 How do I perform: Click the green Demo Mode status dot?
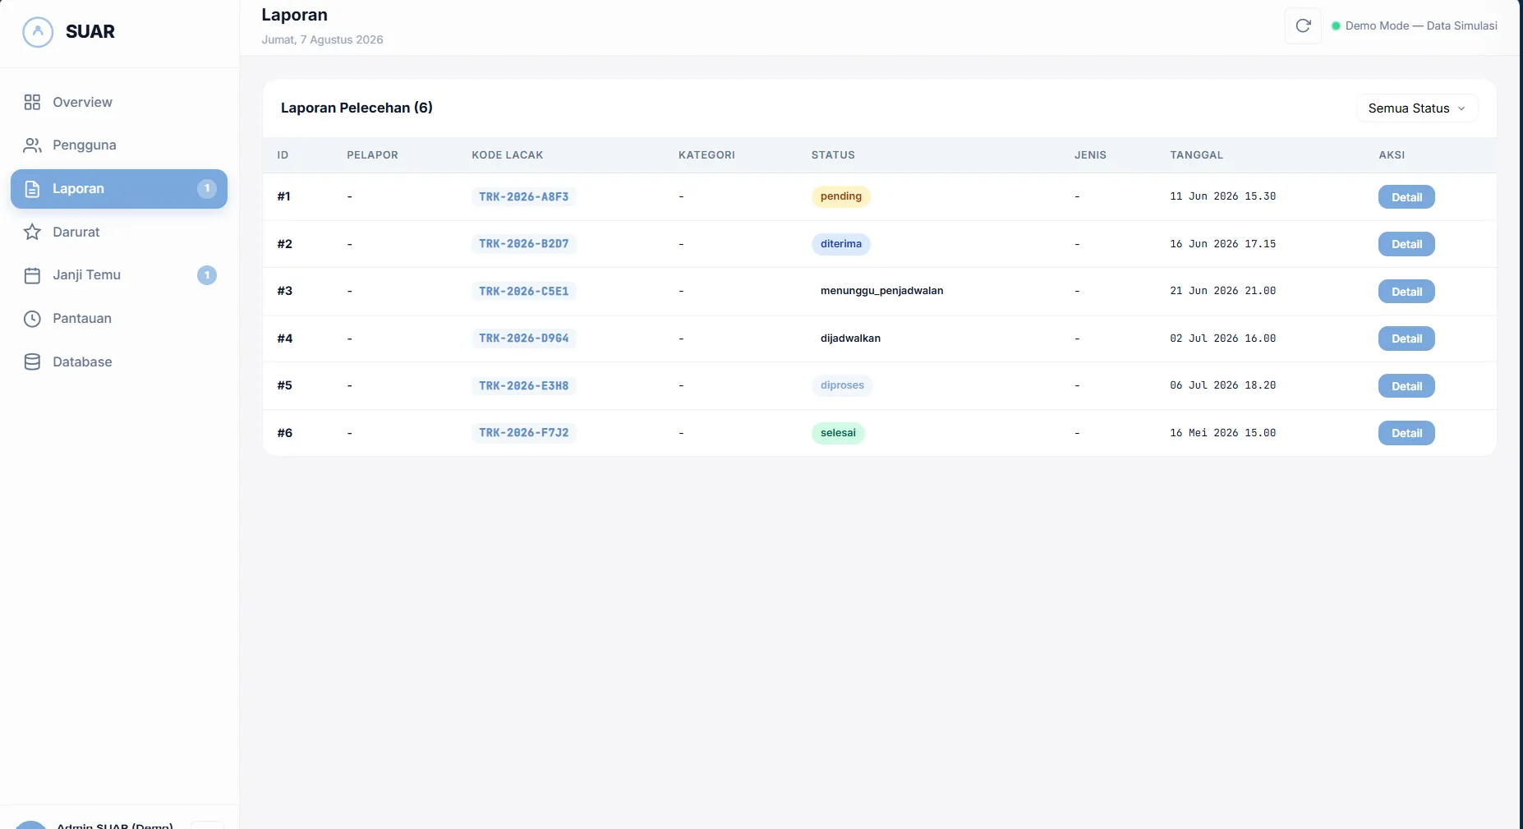[1336, 26]
